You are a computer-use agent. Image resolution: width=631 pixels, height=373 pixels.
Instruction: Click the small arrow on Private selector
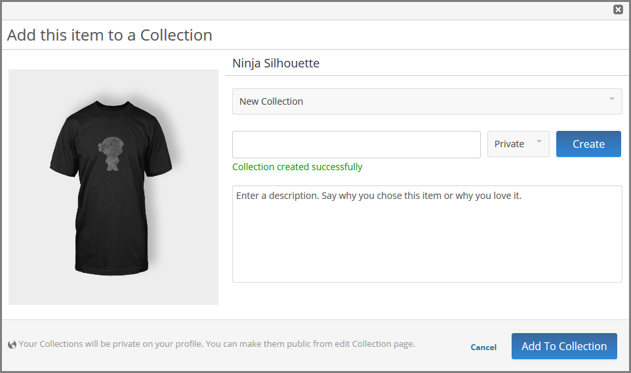click(x=539, y=141)
